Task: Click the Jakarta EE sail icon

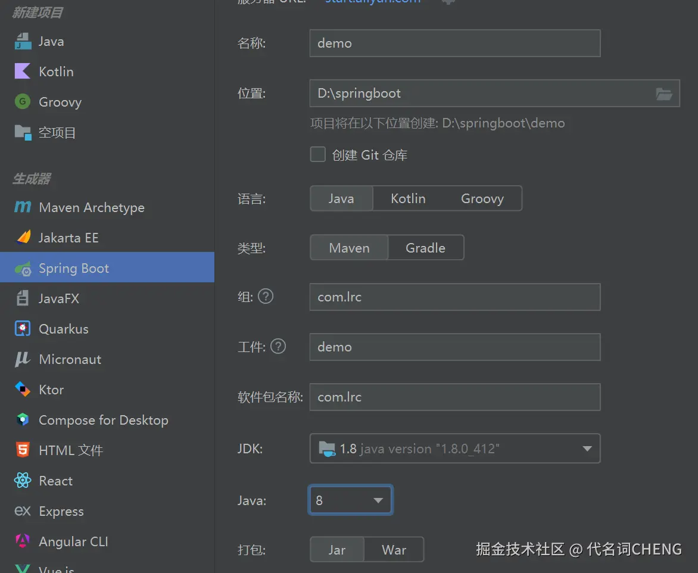Action: pos(23,237)
